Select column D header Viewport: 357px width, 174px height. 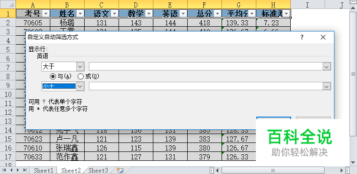[136, 5]
